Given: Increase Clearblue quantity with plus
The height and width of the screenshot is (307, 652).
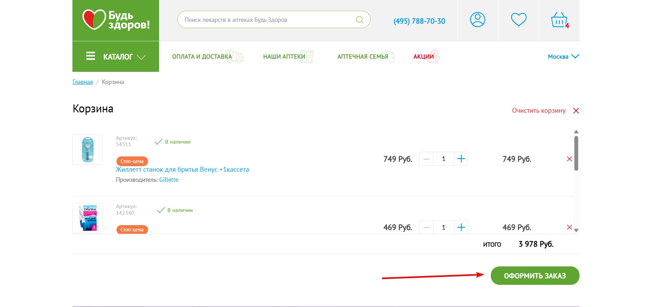Looking at the screenshot, I should [461, 227].
